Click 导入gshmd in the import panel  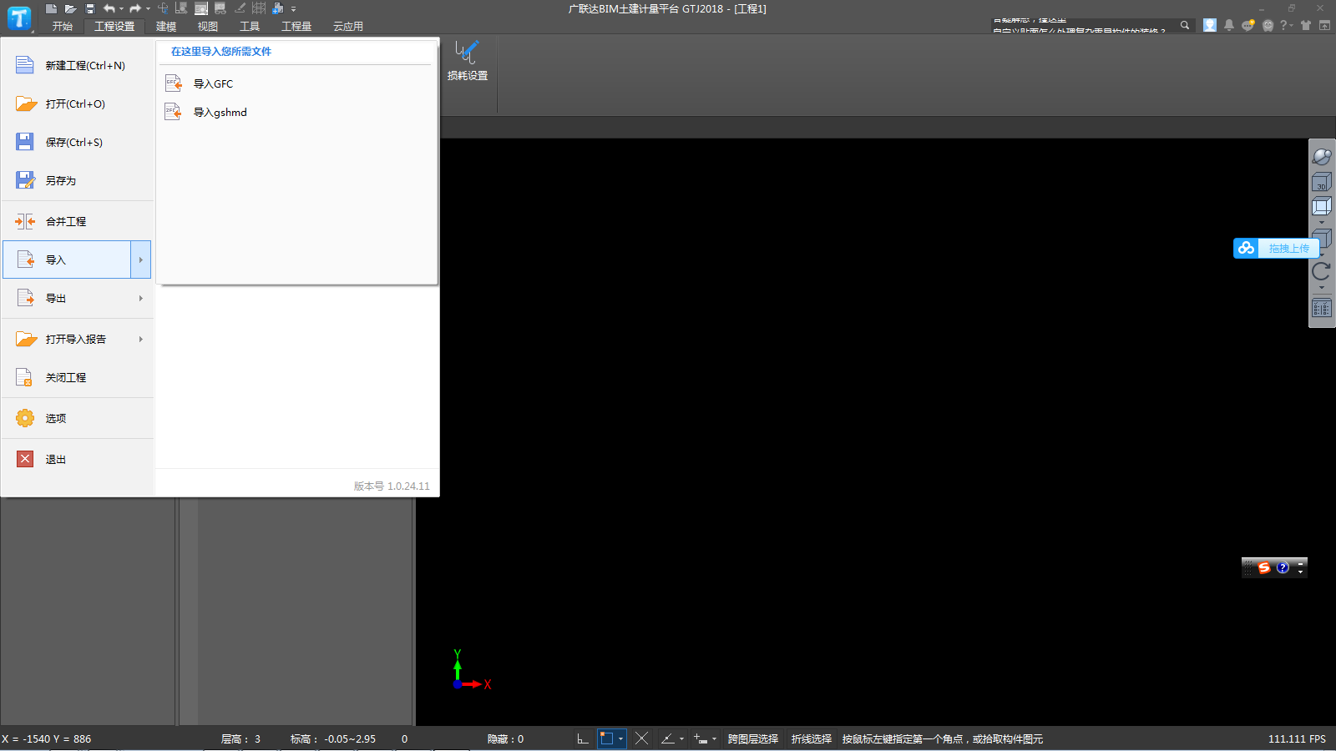pos(205,112)
